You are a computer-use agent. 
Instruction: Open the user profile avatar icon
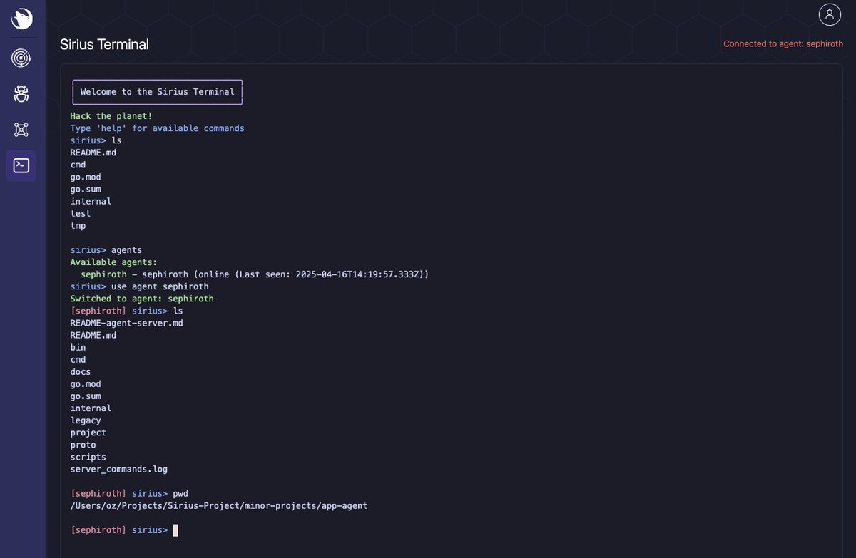830,14
